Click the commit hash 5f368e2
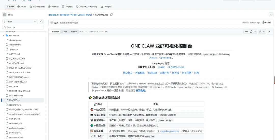 (245, 23)
